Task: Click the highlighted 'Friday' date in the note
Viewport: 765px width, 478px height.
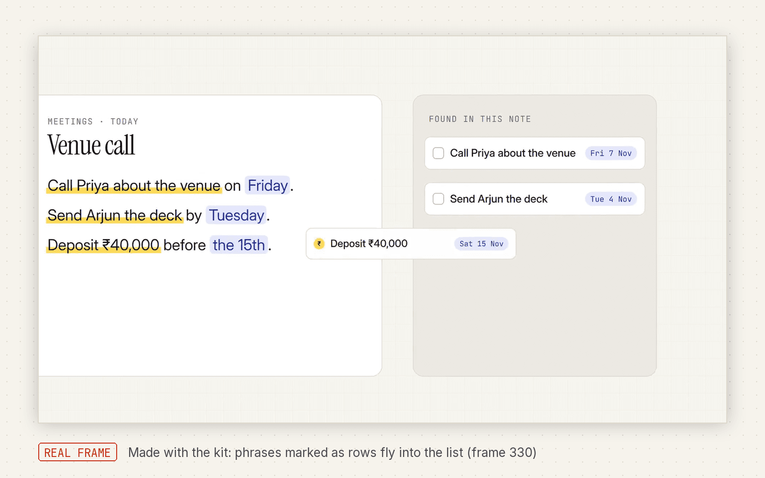Action: (x=268, y=185)
